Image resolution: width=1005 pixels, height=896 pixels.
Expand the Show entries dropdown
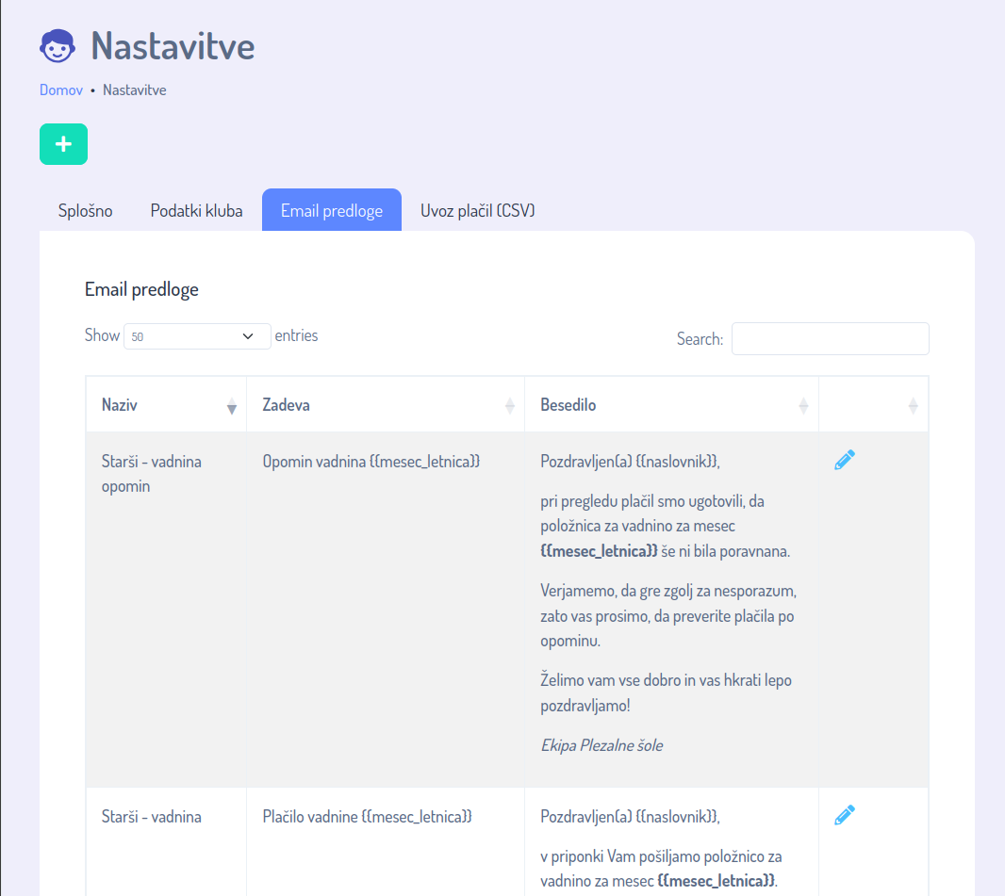coord(197,336)
